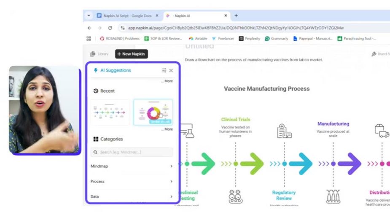390x219 pixels.
Task: Open the Freelancer bookmark
Action: point(223,38)
